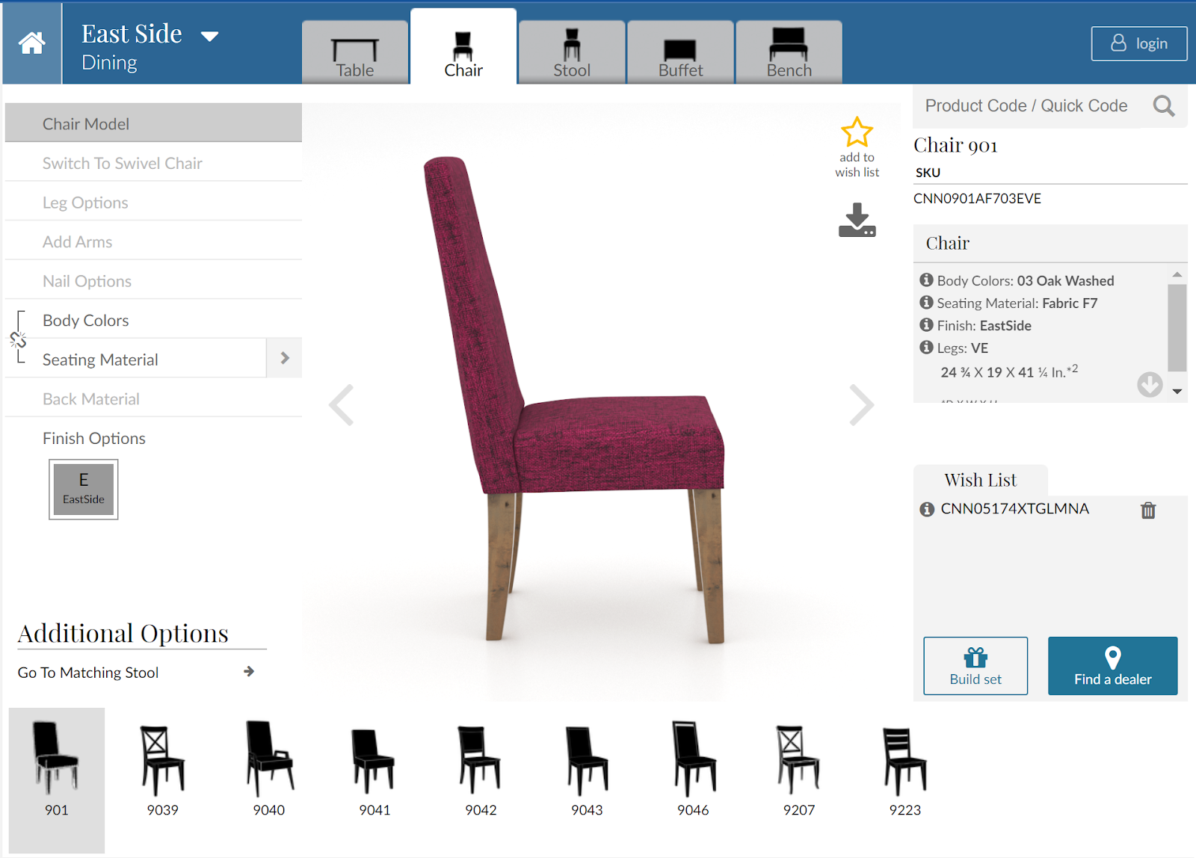The width and height of the screenshot is (1196, 858).
Task: Open East Side collection dropdown
Action: pos(210,36)
